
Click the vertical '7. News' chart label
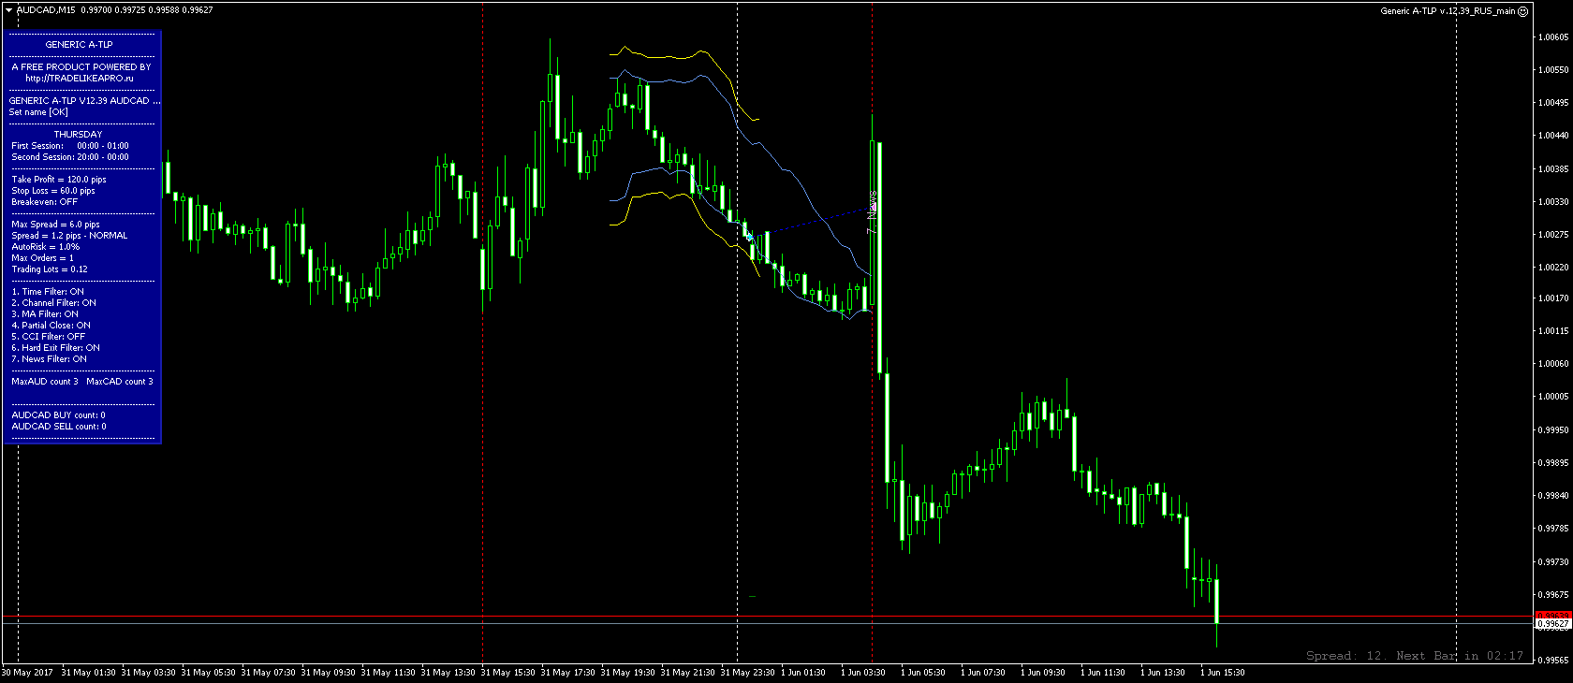872,211
